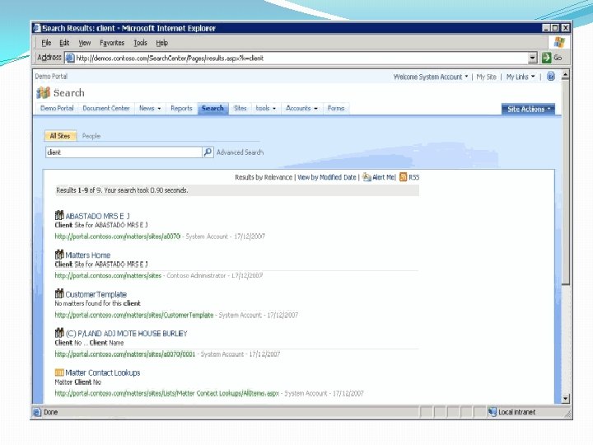Viewport: 593px width, 445px height.
Task: Open the Tools menu
Action: tap(140, 43)
